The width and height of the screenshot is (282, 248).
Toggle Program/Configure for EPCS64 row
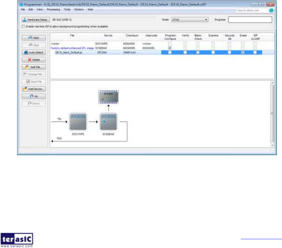pos(170,52)
